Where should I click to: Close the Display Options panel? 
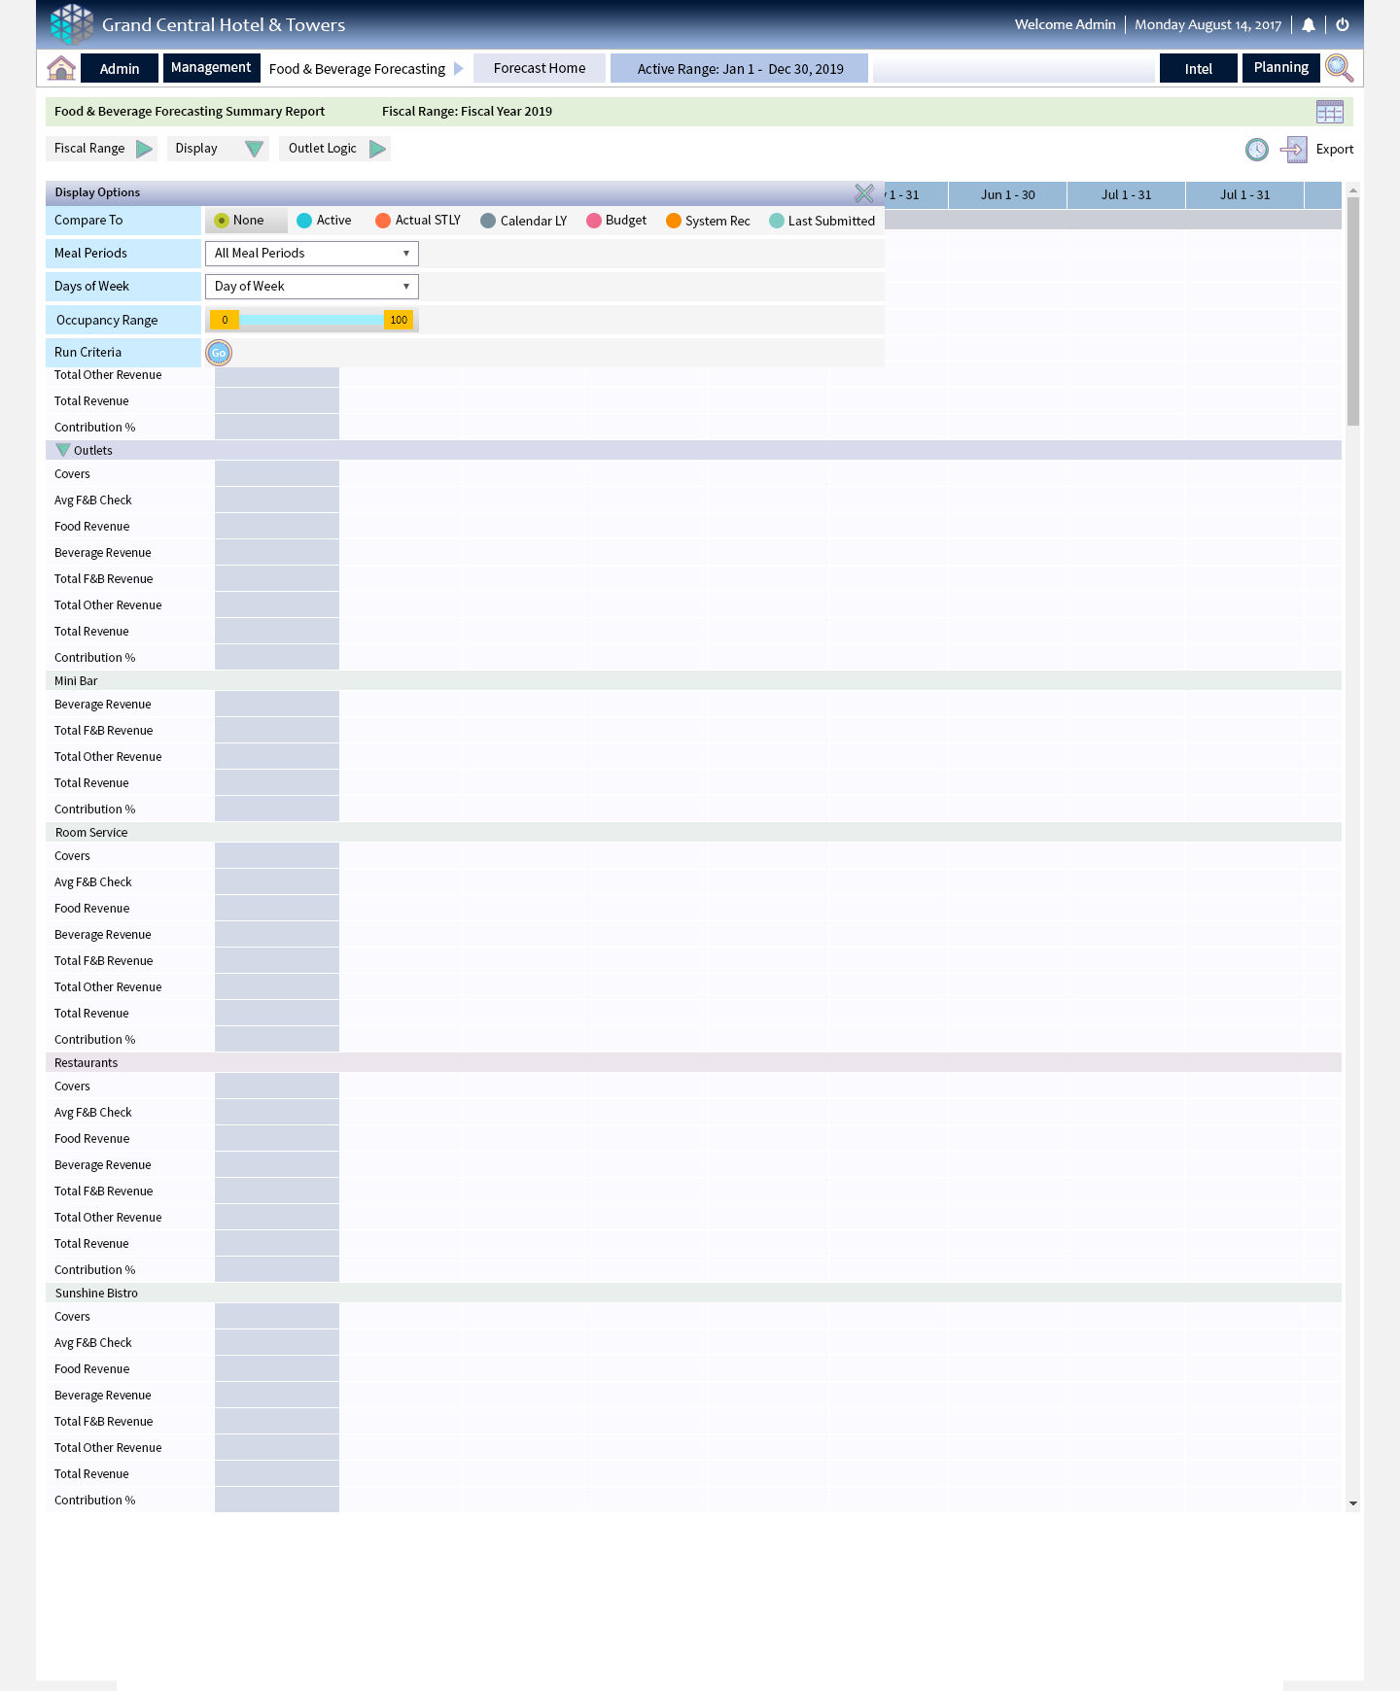[x=863, y=193]
